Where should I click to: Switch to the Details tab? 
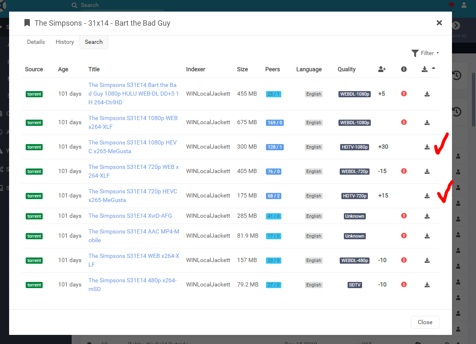point(36,42)
